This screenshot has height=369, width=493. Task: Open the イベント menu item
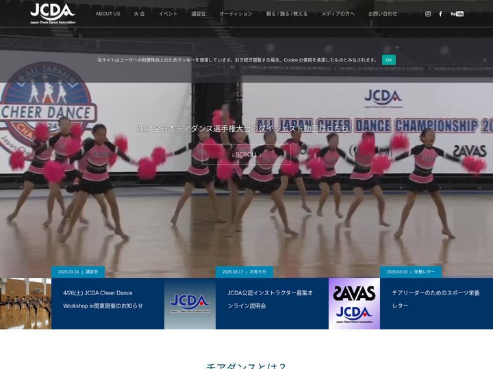coord(168,14)
